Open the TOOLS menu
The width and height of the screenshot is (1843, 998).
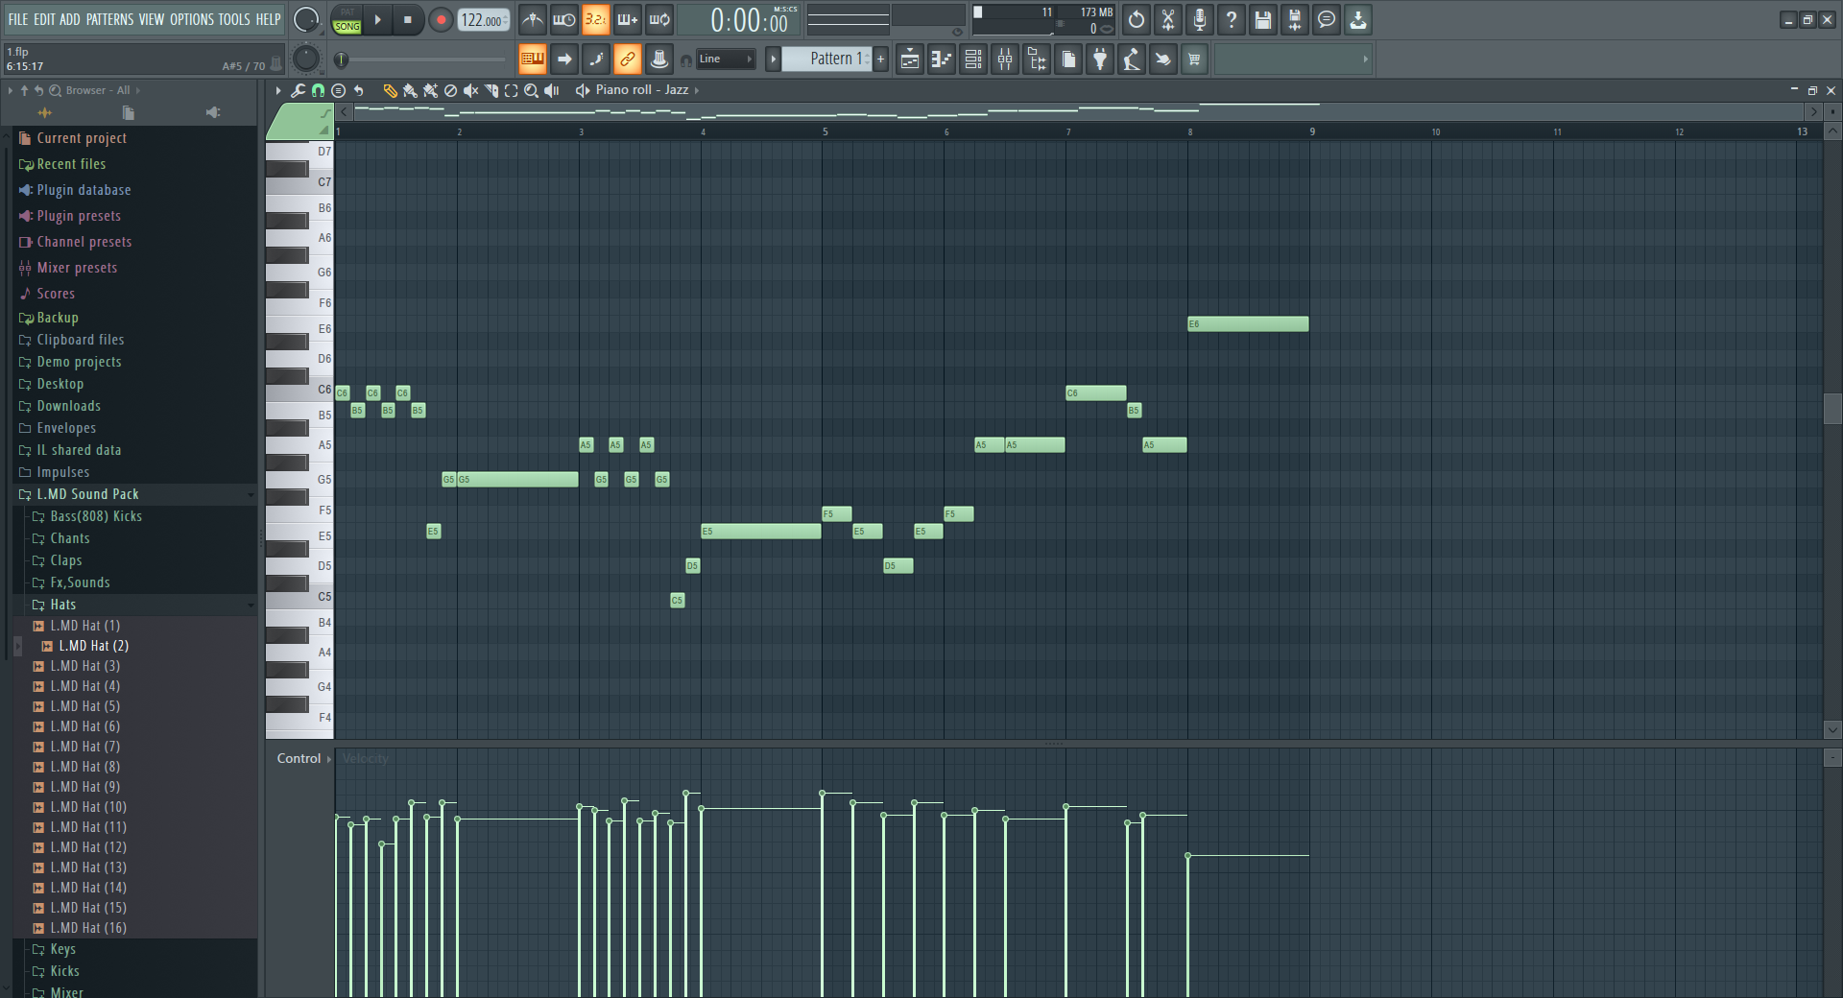[233, 19]
